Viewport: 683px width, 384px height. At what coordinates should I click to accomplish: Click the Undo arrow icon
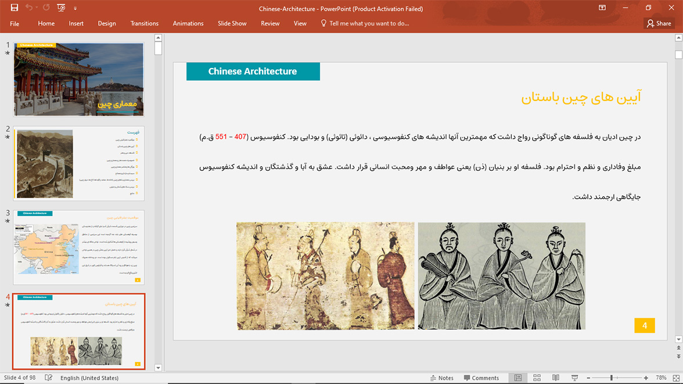(x=29, y=8)
